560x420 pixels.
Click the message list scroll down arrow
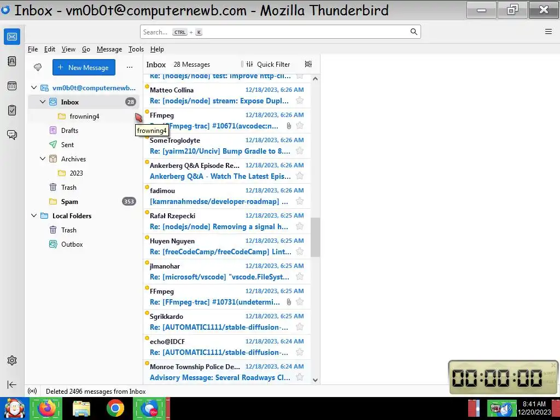[x=315, y=380]
